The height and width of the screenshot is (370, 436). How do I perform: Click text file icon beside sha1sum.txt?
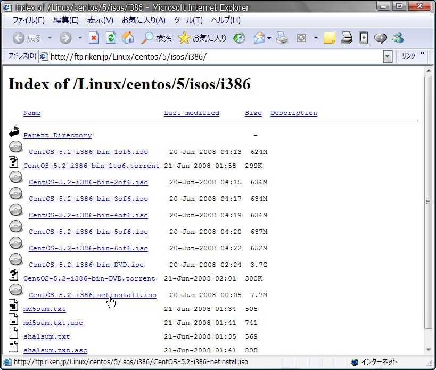click(13, 333)
